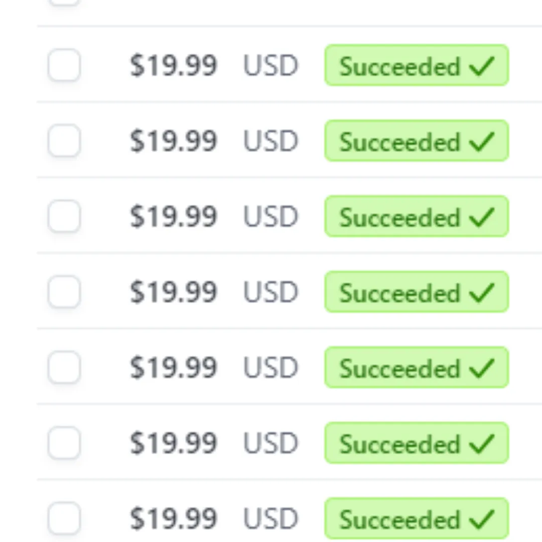This screenshot has width=542, height=542.
Task: Tick the checkbox of the first $19.99 payment
Action: (64, 65)
